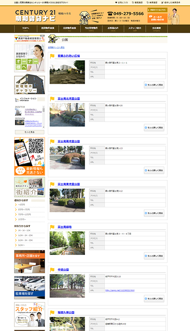Viewport: 190px width, 331px height.
Task: Click the CENTURY 21 明和賃貸ナビ logo
Action: (x=36, y=16)
